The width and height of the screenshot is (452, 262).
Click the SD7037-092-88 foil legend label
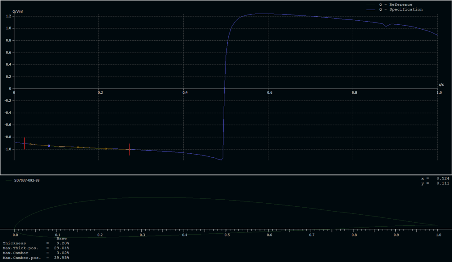point(27,180)
